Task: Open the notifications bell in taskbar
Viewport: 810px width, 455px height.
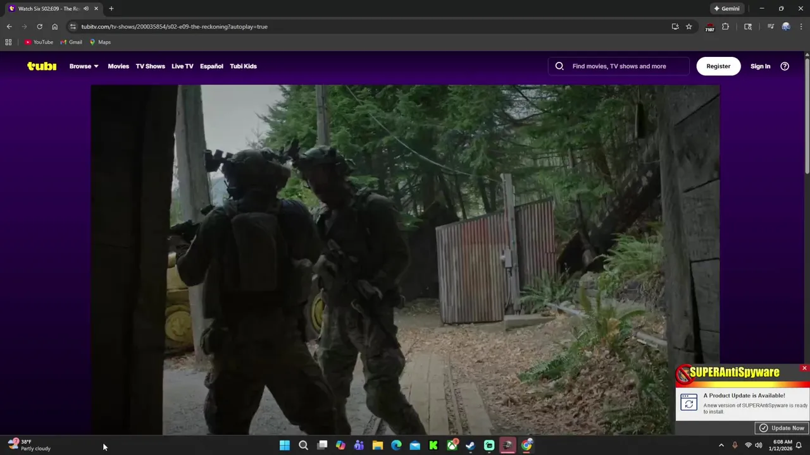Action: [x=799, y=446]
